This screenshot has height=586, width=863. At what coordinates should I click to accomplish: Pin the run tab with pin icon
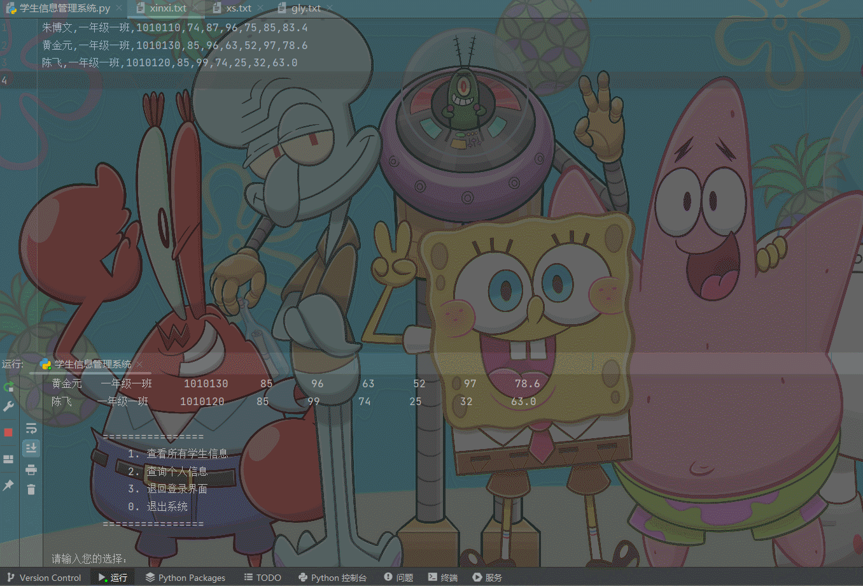pyautogui.click(x=8, y=485)
